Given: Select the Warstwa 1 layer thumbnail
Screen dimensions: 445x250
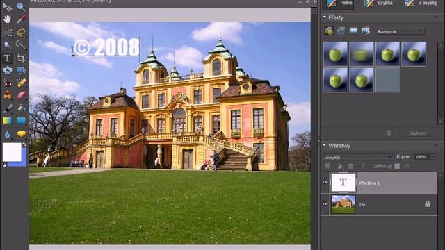Looking at the screenshot, I should click(x=343, y=183).
